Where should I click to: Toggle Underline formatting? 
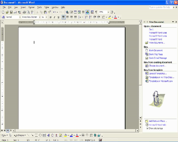pos(58,17)
